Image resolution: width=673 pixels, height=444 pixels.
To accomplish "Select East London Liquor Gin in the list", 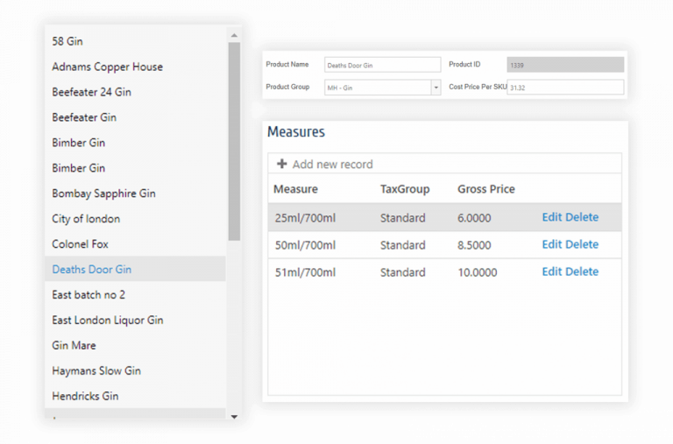I will click(135, 320).
